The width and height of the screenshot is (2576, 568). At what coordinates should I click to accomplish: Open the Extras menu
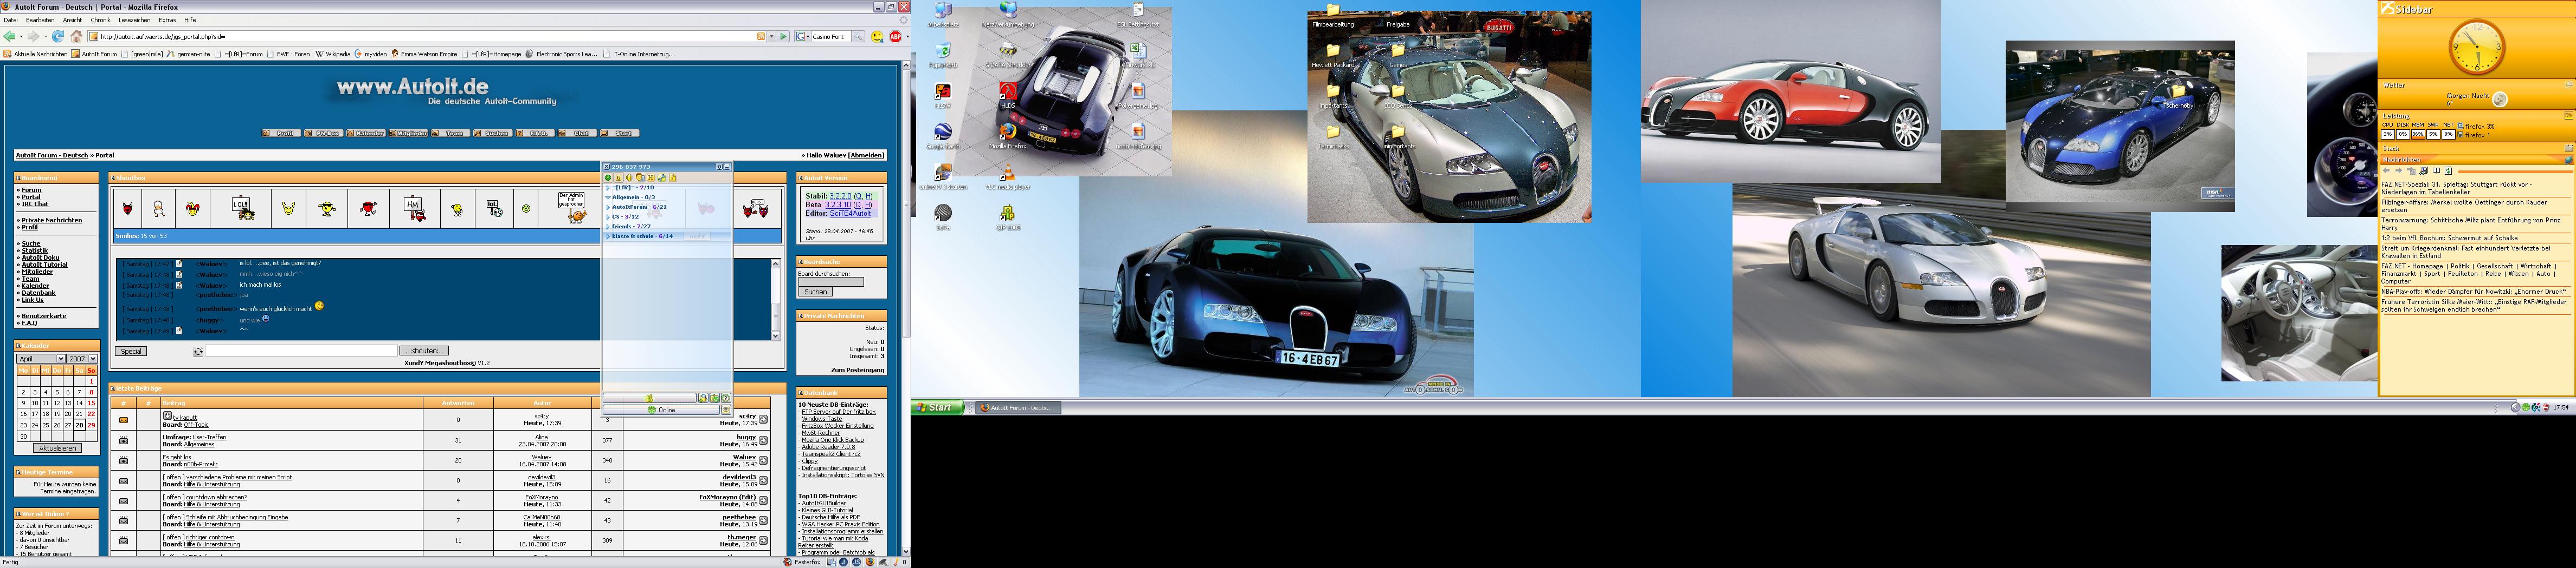167,20
